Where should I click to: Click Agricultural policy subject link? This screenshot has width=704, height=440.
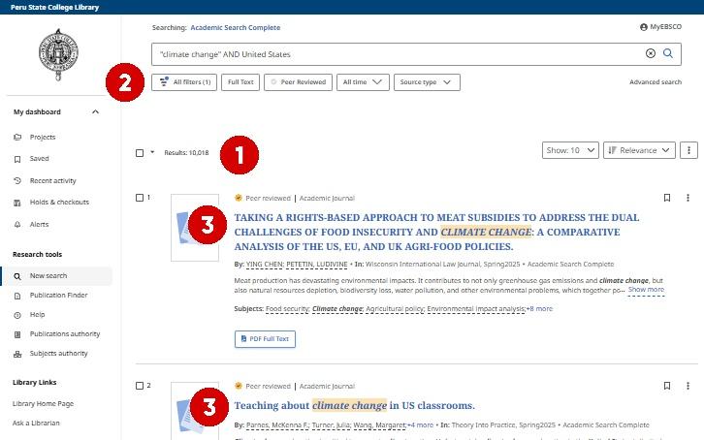point(395,309)
